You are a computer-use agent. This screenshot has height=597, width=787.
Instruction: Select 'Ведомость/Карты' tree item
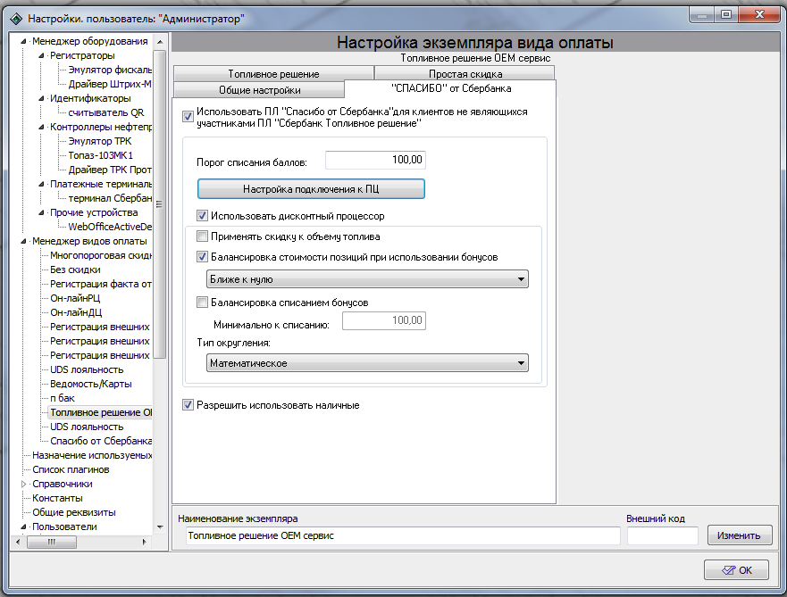pos(91,384)
